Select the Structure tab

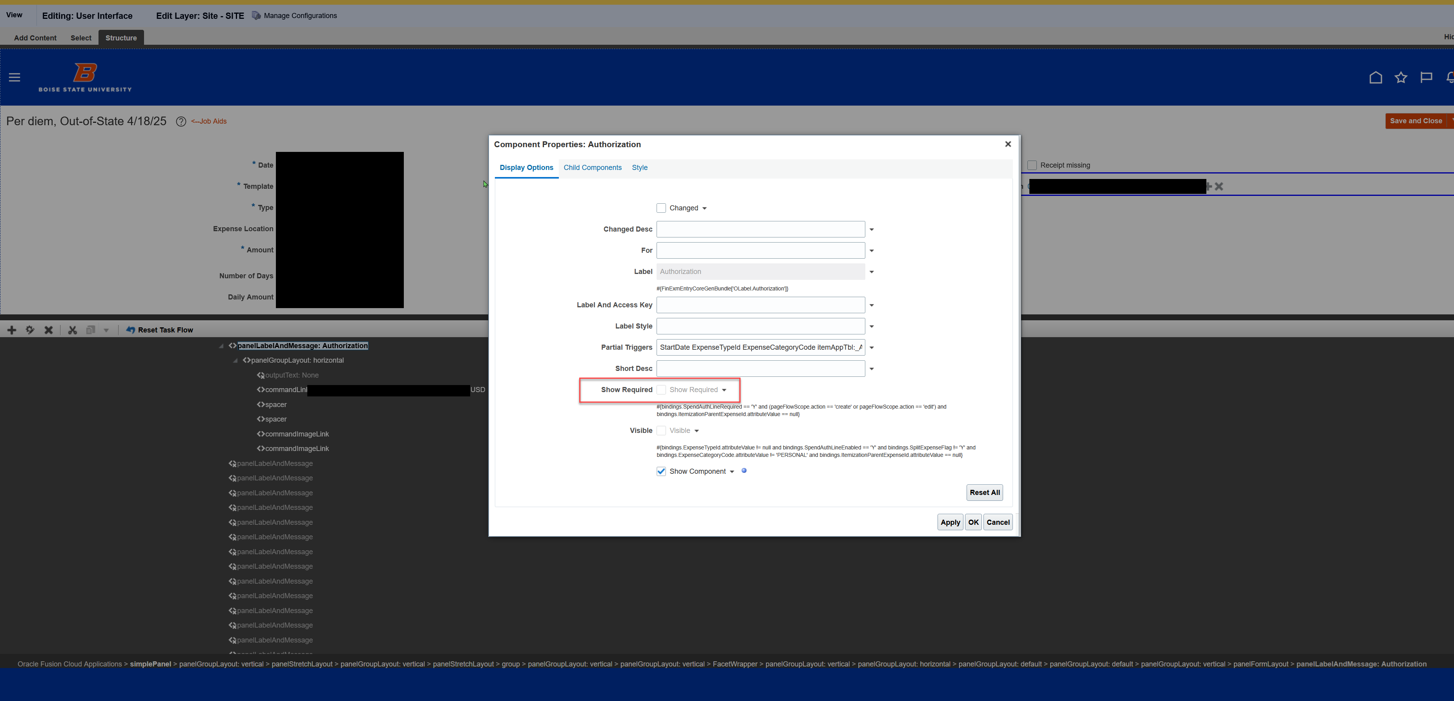pyautogui.click(x=121, y=38)
